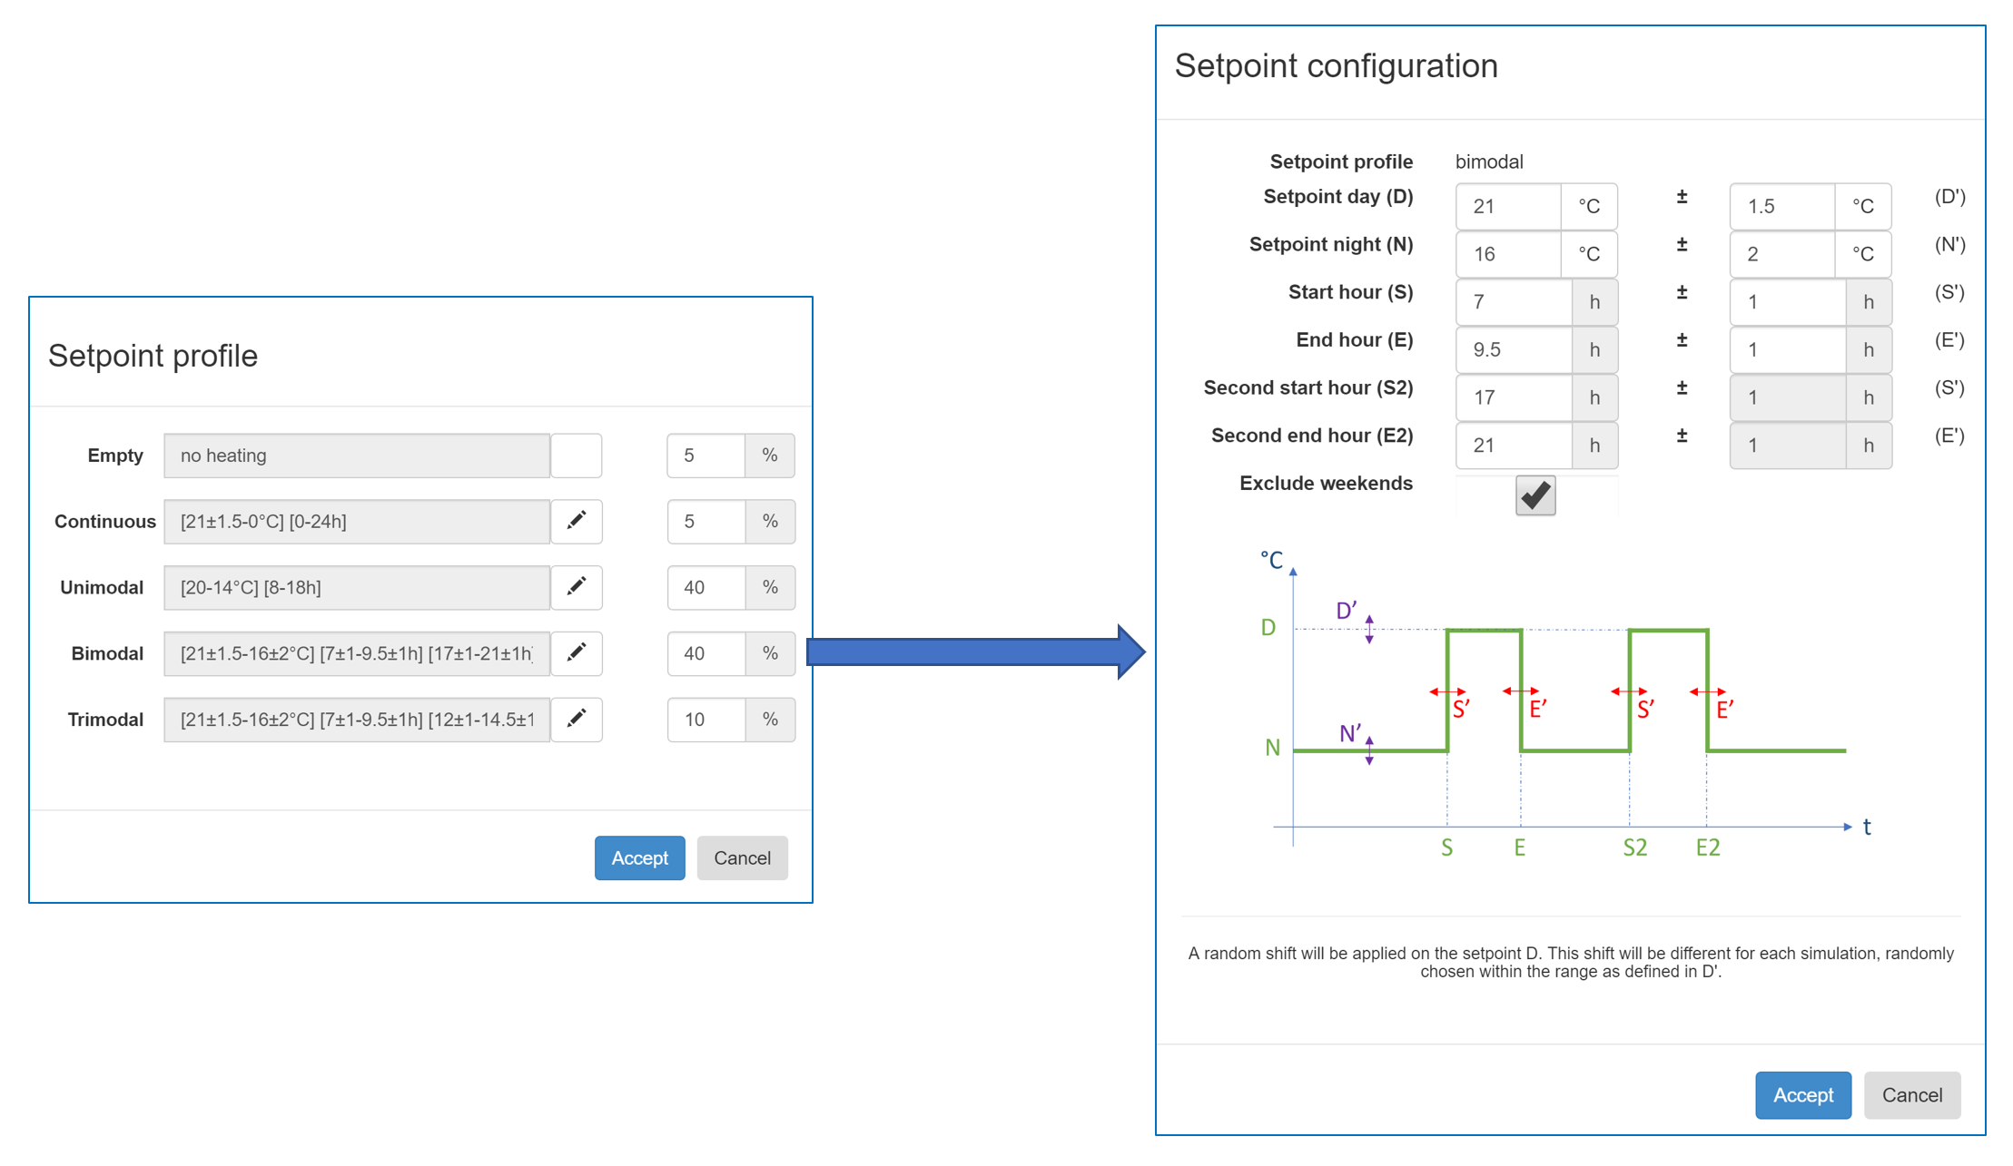The image size is (2013, 1166).
Task: Click the Trimodal percentage field showing 10
Action: point(706,720)
